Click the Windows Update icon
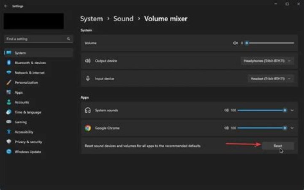Screen dimensions: 304x190 (x=8, y=152)
